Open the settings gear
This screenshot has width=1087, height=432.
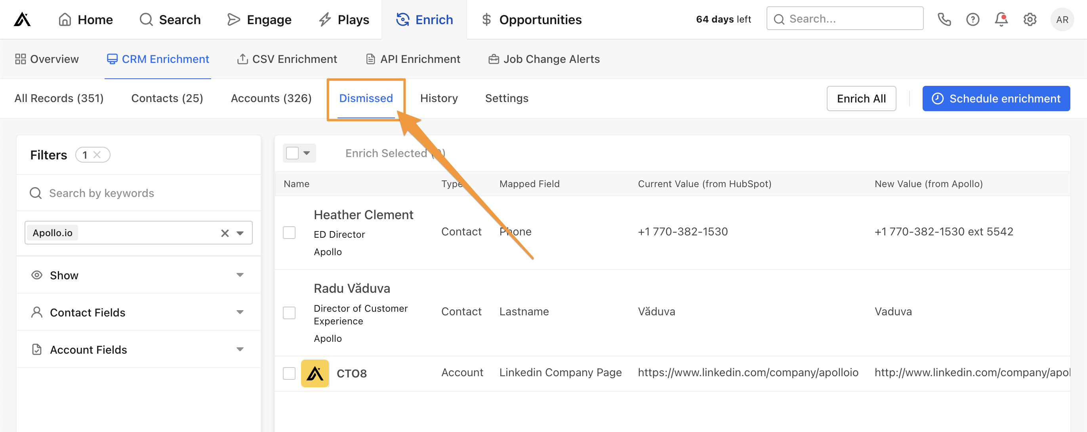(1030, 19)
